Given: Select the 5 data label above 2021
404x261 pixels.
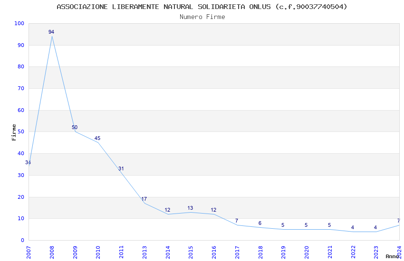Looking at the screenshot, I should click(x=329, y=225).
